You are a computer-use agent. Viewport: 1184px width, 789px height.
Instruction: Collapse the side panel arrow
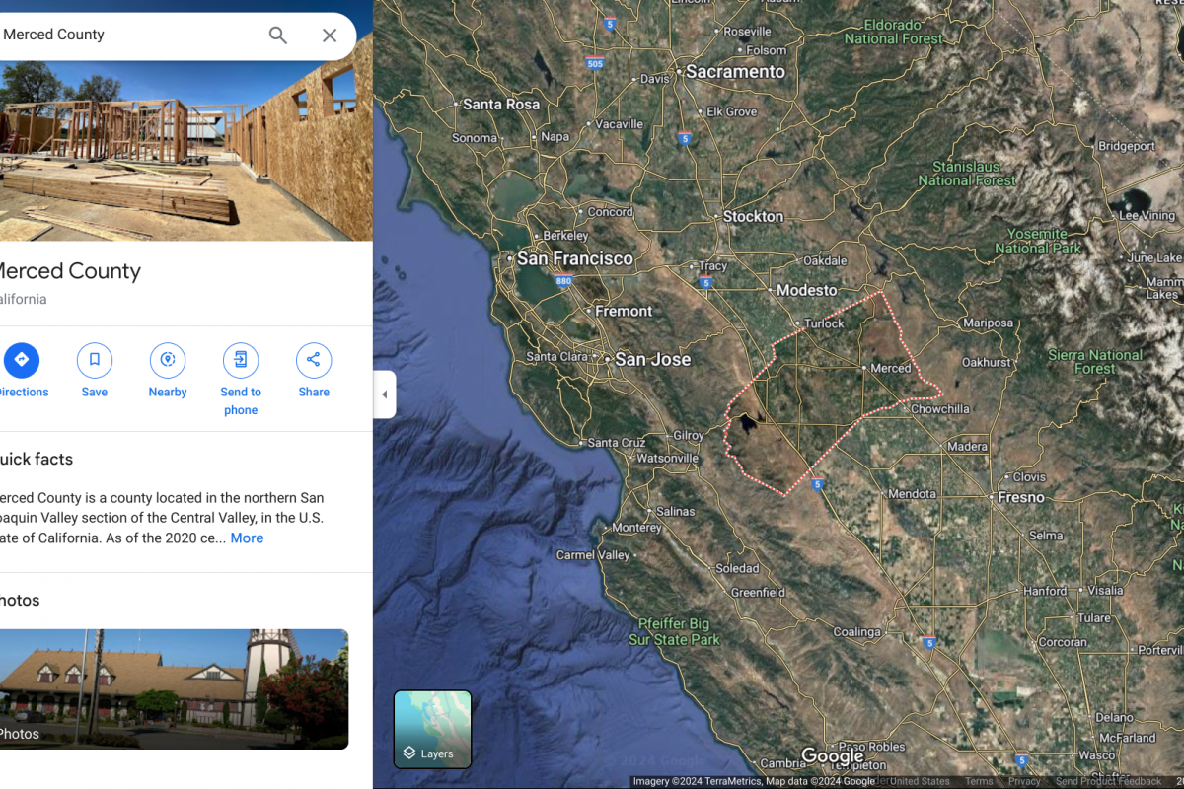pyautogui.click(x=384, y=394)
